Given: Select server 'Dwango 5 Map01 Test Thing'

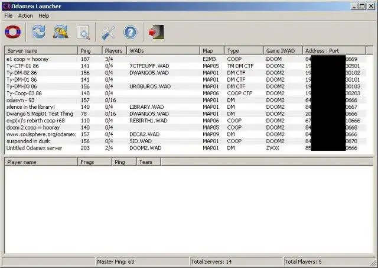Looking at the screenshot, I should tap(185, 114).
